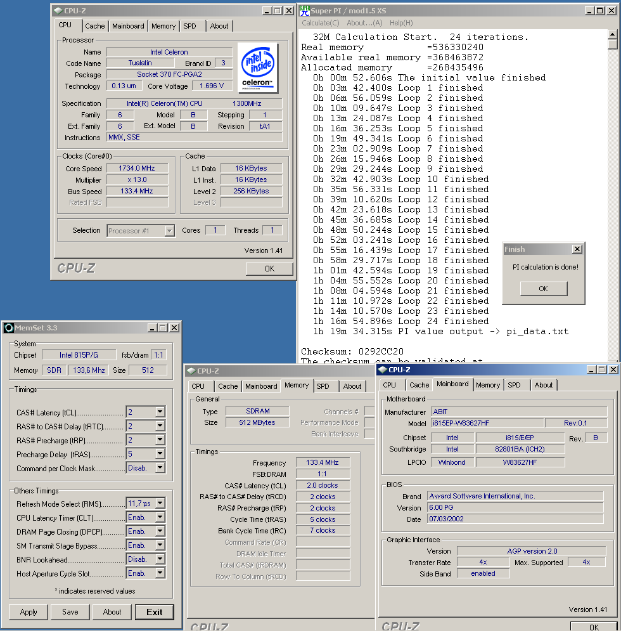Click Core Speed 1734.0 MHz field

pos(137,168)
